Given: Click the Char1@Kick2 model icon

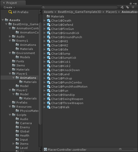Looking at the screenshot, I should [48, 66].
